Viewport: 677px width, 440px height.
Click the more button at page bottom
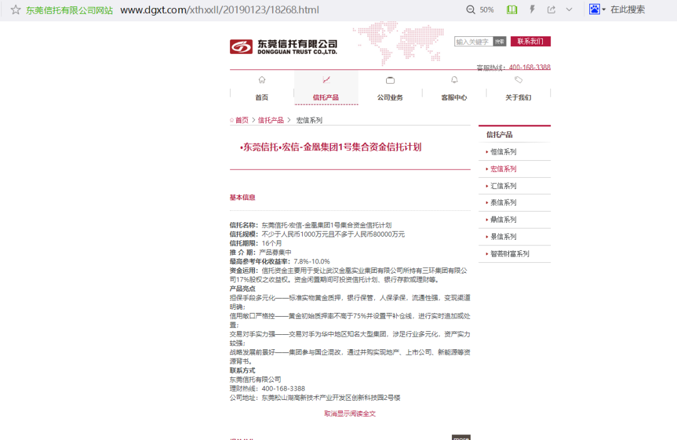(x=461, y=437)
